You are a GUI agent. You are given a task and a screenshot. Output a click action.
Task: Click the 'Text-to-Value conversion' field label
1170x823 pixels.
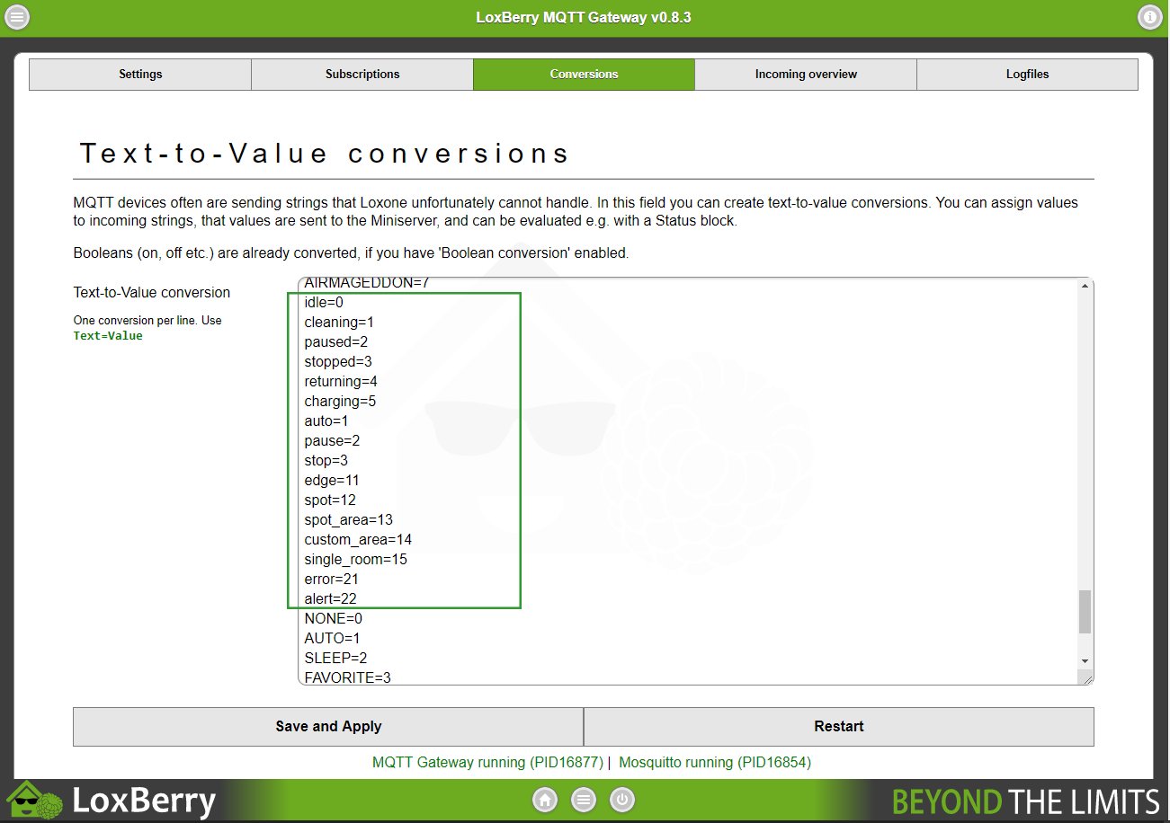152,293
